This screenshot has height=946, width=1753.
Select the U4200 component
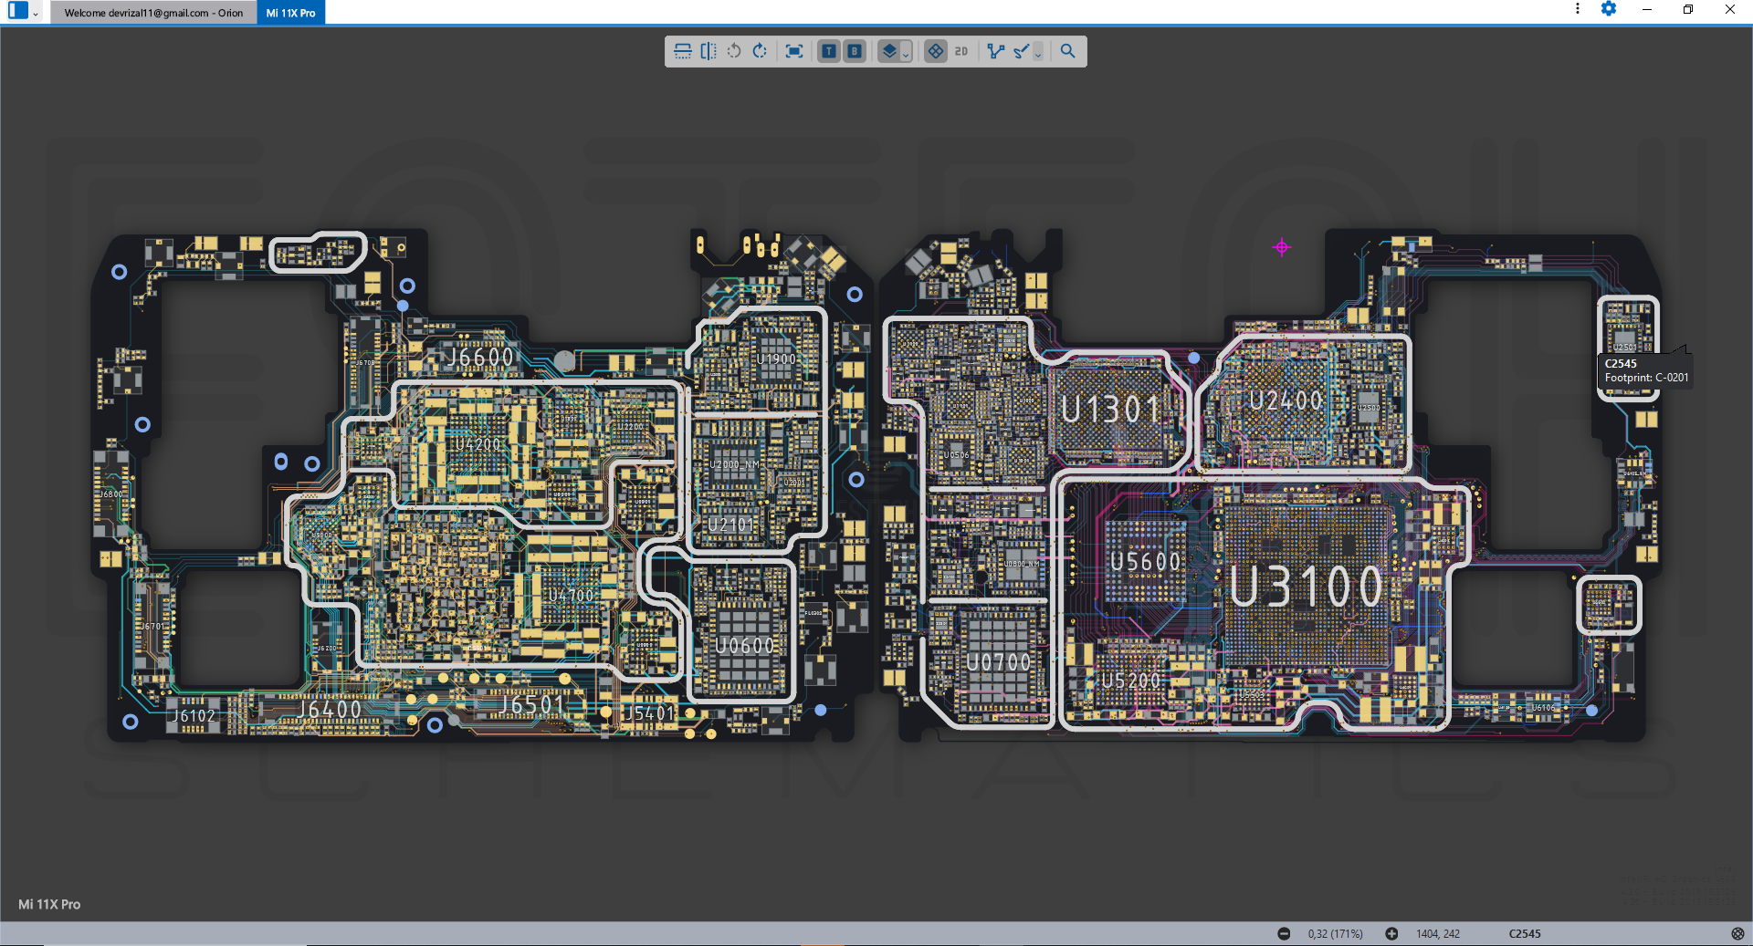(x=478, y=444)
